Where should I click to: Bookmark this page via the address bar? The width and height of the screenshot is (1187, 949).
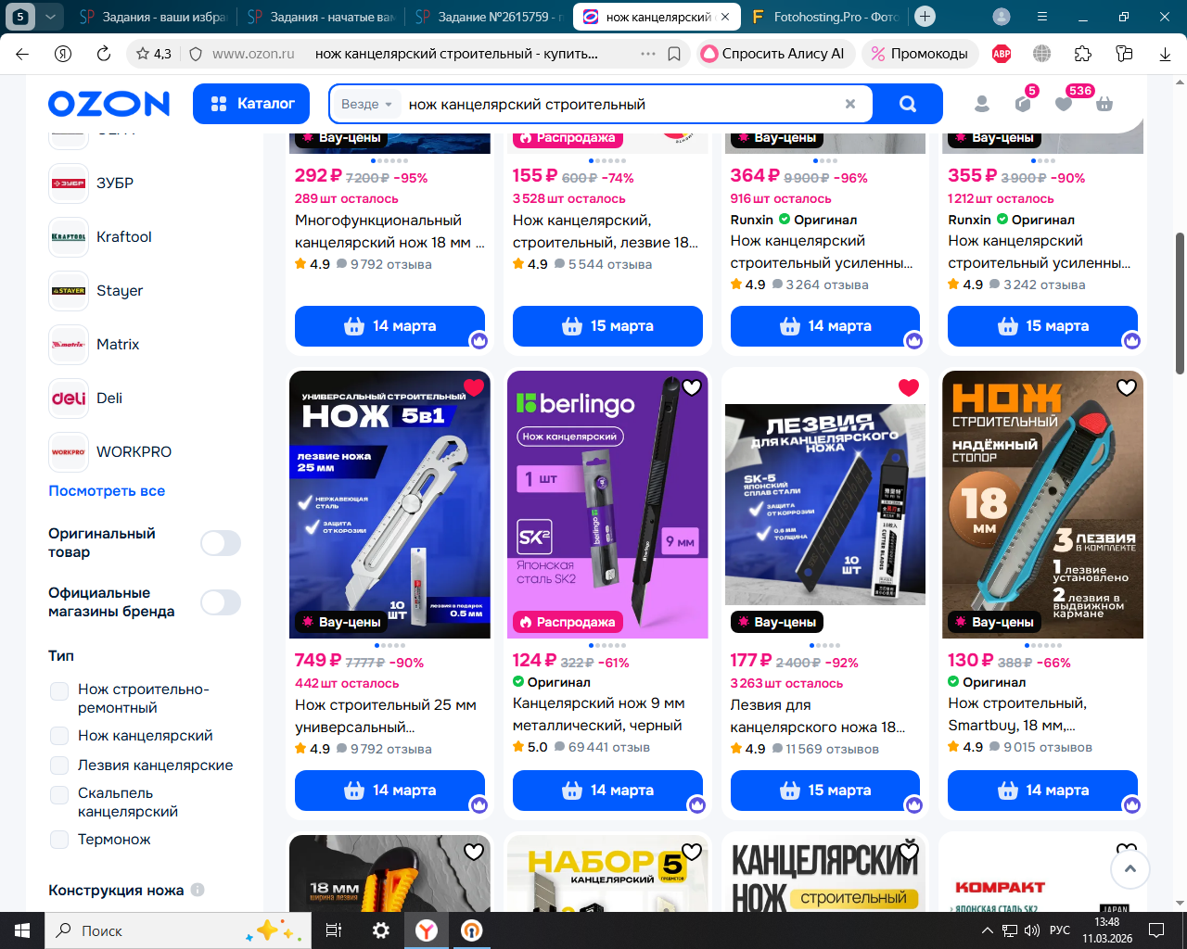click(x=674, y=54)
